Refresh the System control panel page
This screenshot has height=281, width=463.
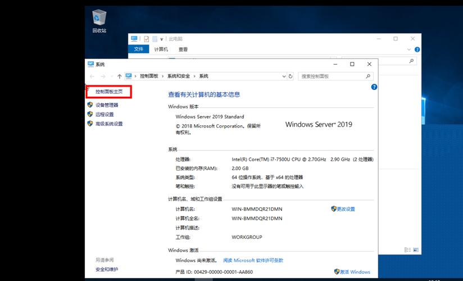290,76
